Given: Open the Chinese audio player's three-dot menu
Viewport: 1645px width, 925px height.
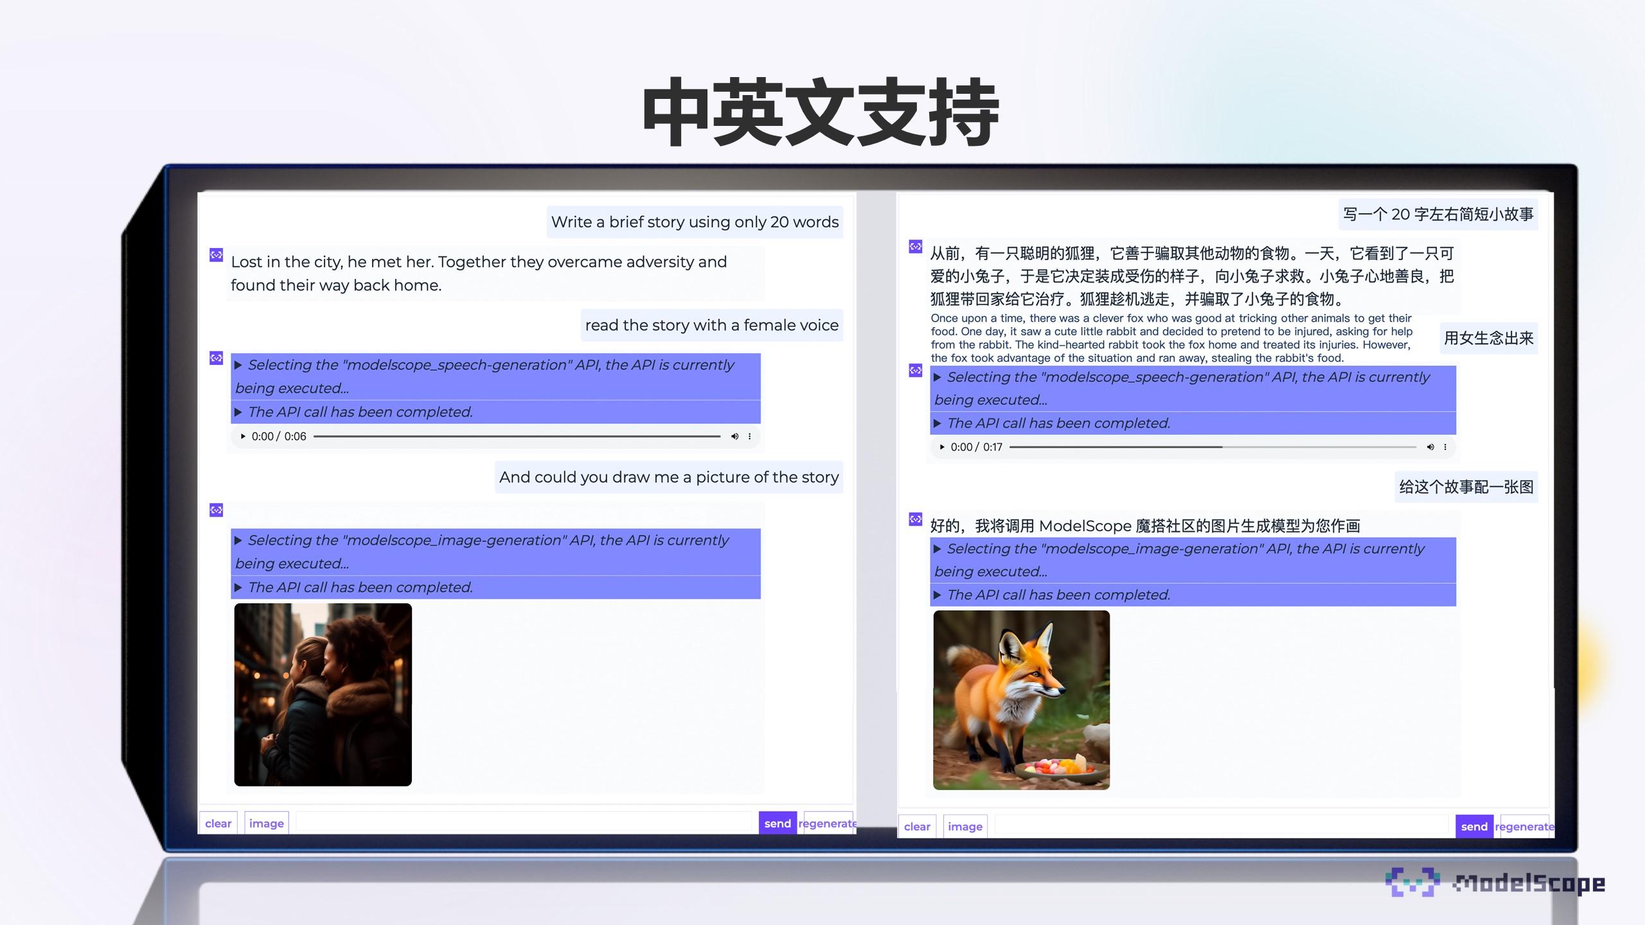Looking at the screenshot, I should tap(1445, 446).
